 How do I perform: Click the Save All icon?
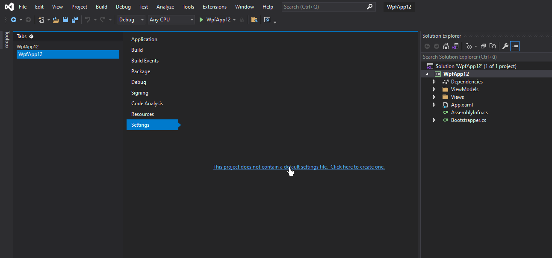click(75, 20)
